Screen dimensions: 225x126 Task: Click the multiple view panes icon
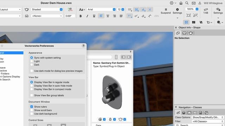point(194,22)
